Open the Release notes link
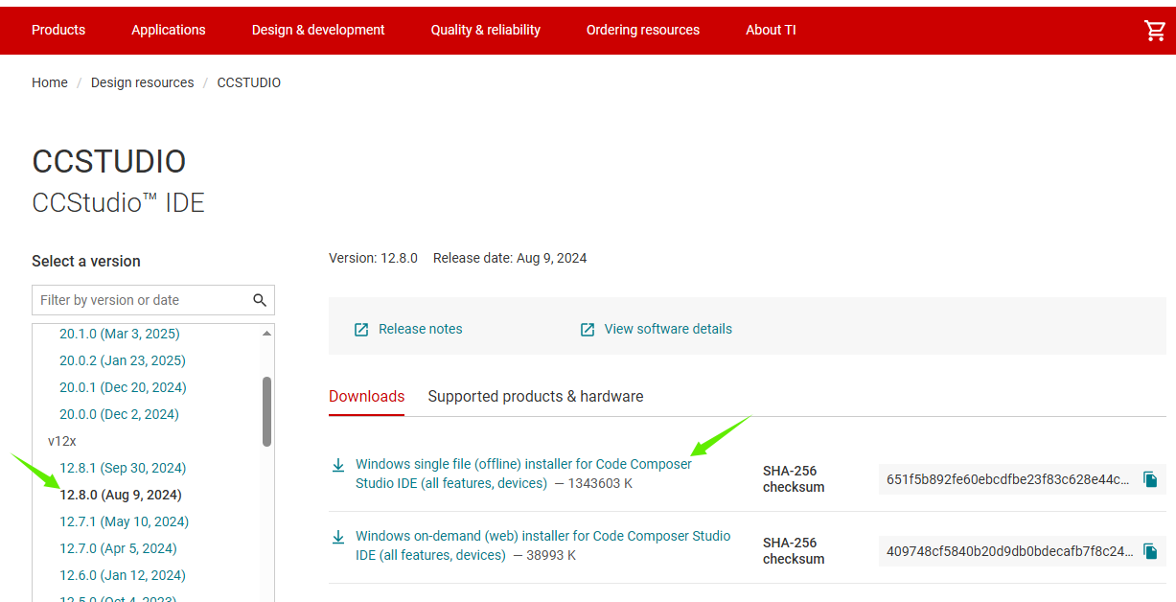This screenshot has height=602, width=1176. click(x=421, y=329)
